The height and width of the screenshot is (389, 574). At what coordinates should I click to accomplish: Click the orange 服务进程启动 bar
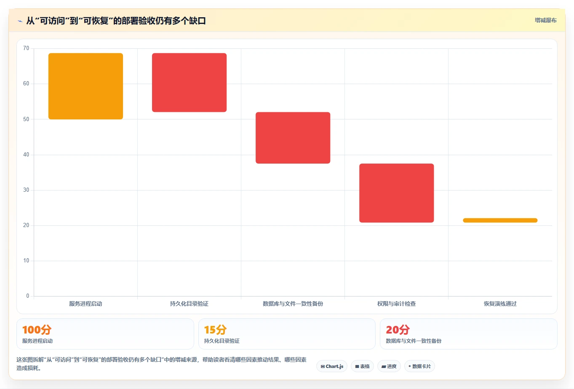point(85,86)
